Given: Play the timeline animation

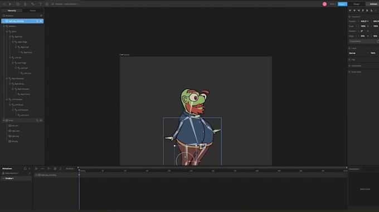Looking at the screenshot, I should pyautogui.click(x=36, y=169).
